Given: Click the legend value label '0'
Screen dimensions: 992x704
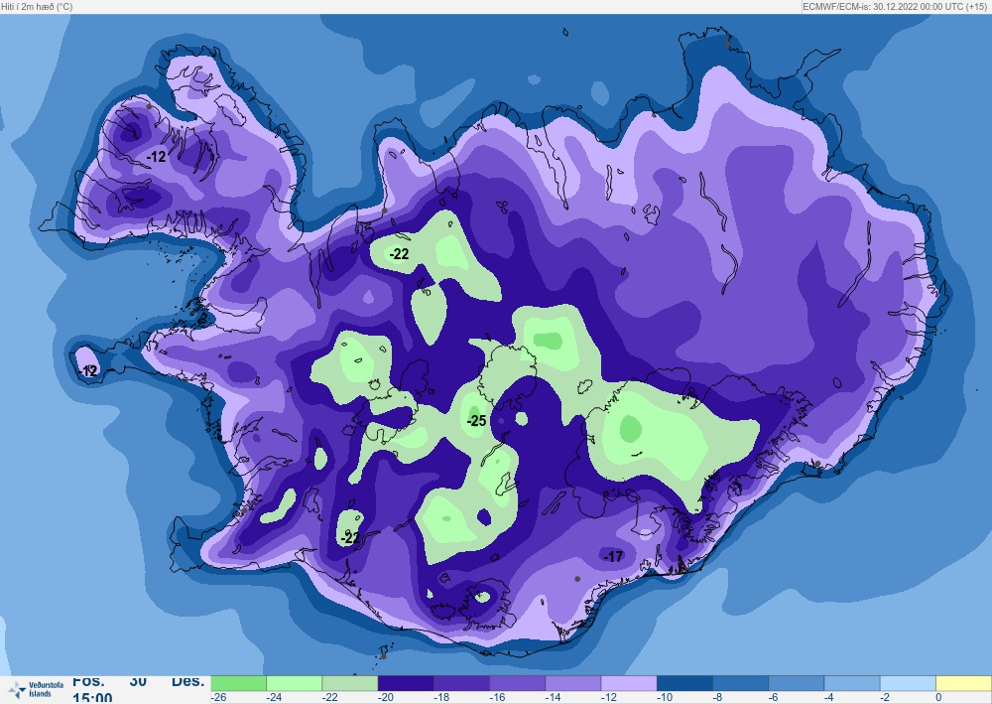Looking at the screenshot, I should tap(938, 697).
